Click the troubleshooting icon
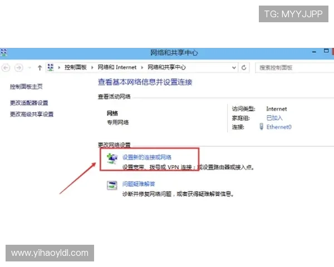 coord(112,185)
